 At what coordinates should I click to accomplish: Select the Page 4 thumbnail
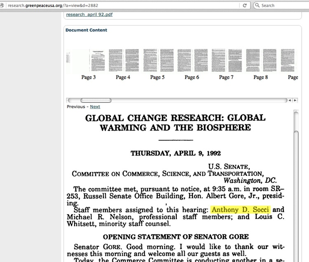[124, 61]
